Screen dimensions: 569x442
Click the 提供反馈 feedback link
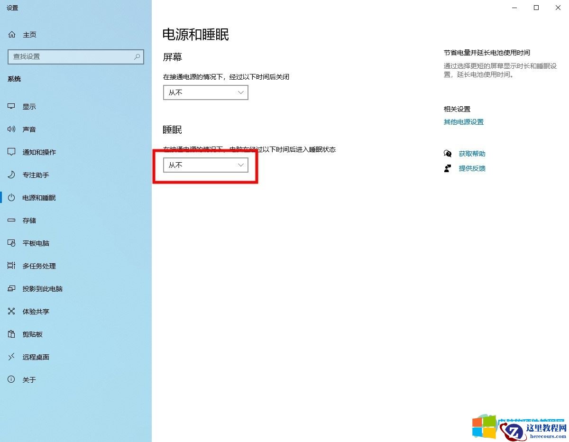(472, 168)
